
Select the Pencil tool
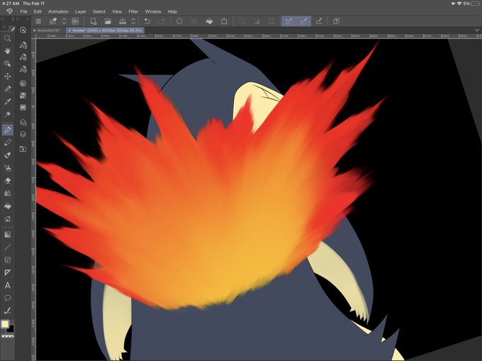7,142
